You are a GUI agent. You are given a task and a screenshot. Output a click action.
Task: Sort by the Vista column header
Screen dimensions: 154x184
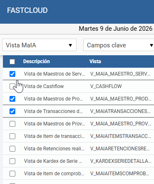[x=95, y=61]
